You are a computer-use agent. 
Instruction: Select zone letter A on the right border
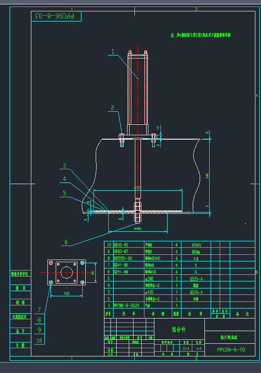[257, 96]
